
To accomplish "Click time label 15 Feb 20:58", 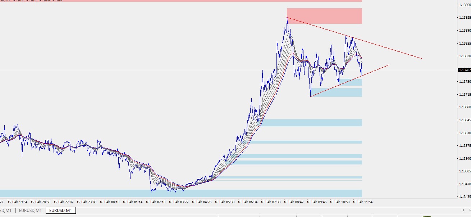I will [x=40, y=202].
